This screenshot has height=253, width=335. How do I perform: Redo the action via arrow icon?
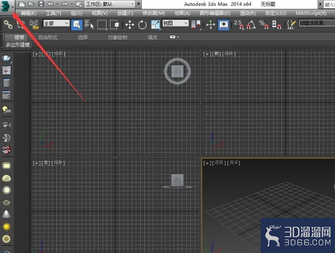[x=64, y=4]
